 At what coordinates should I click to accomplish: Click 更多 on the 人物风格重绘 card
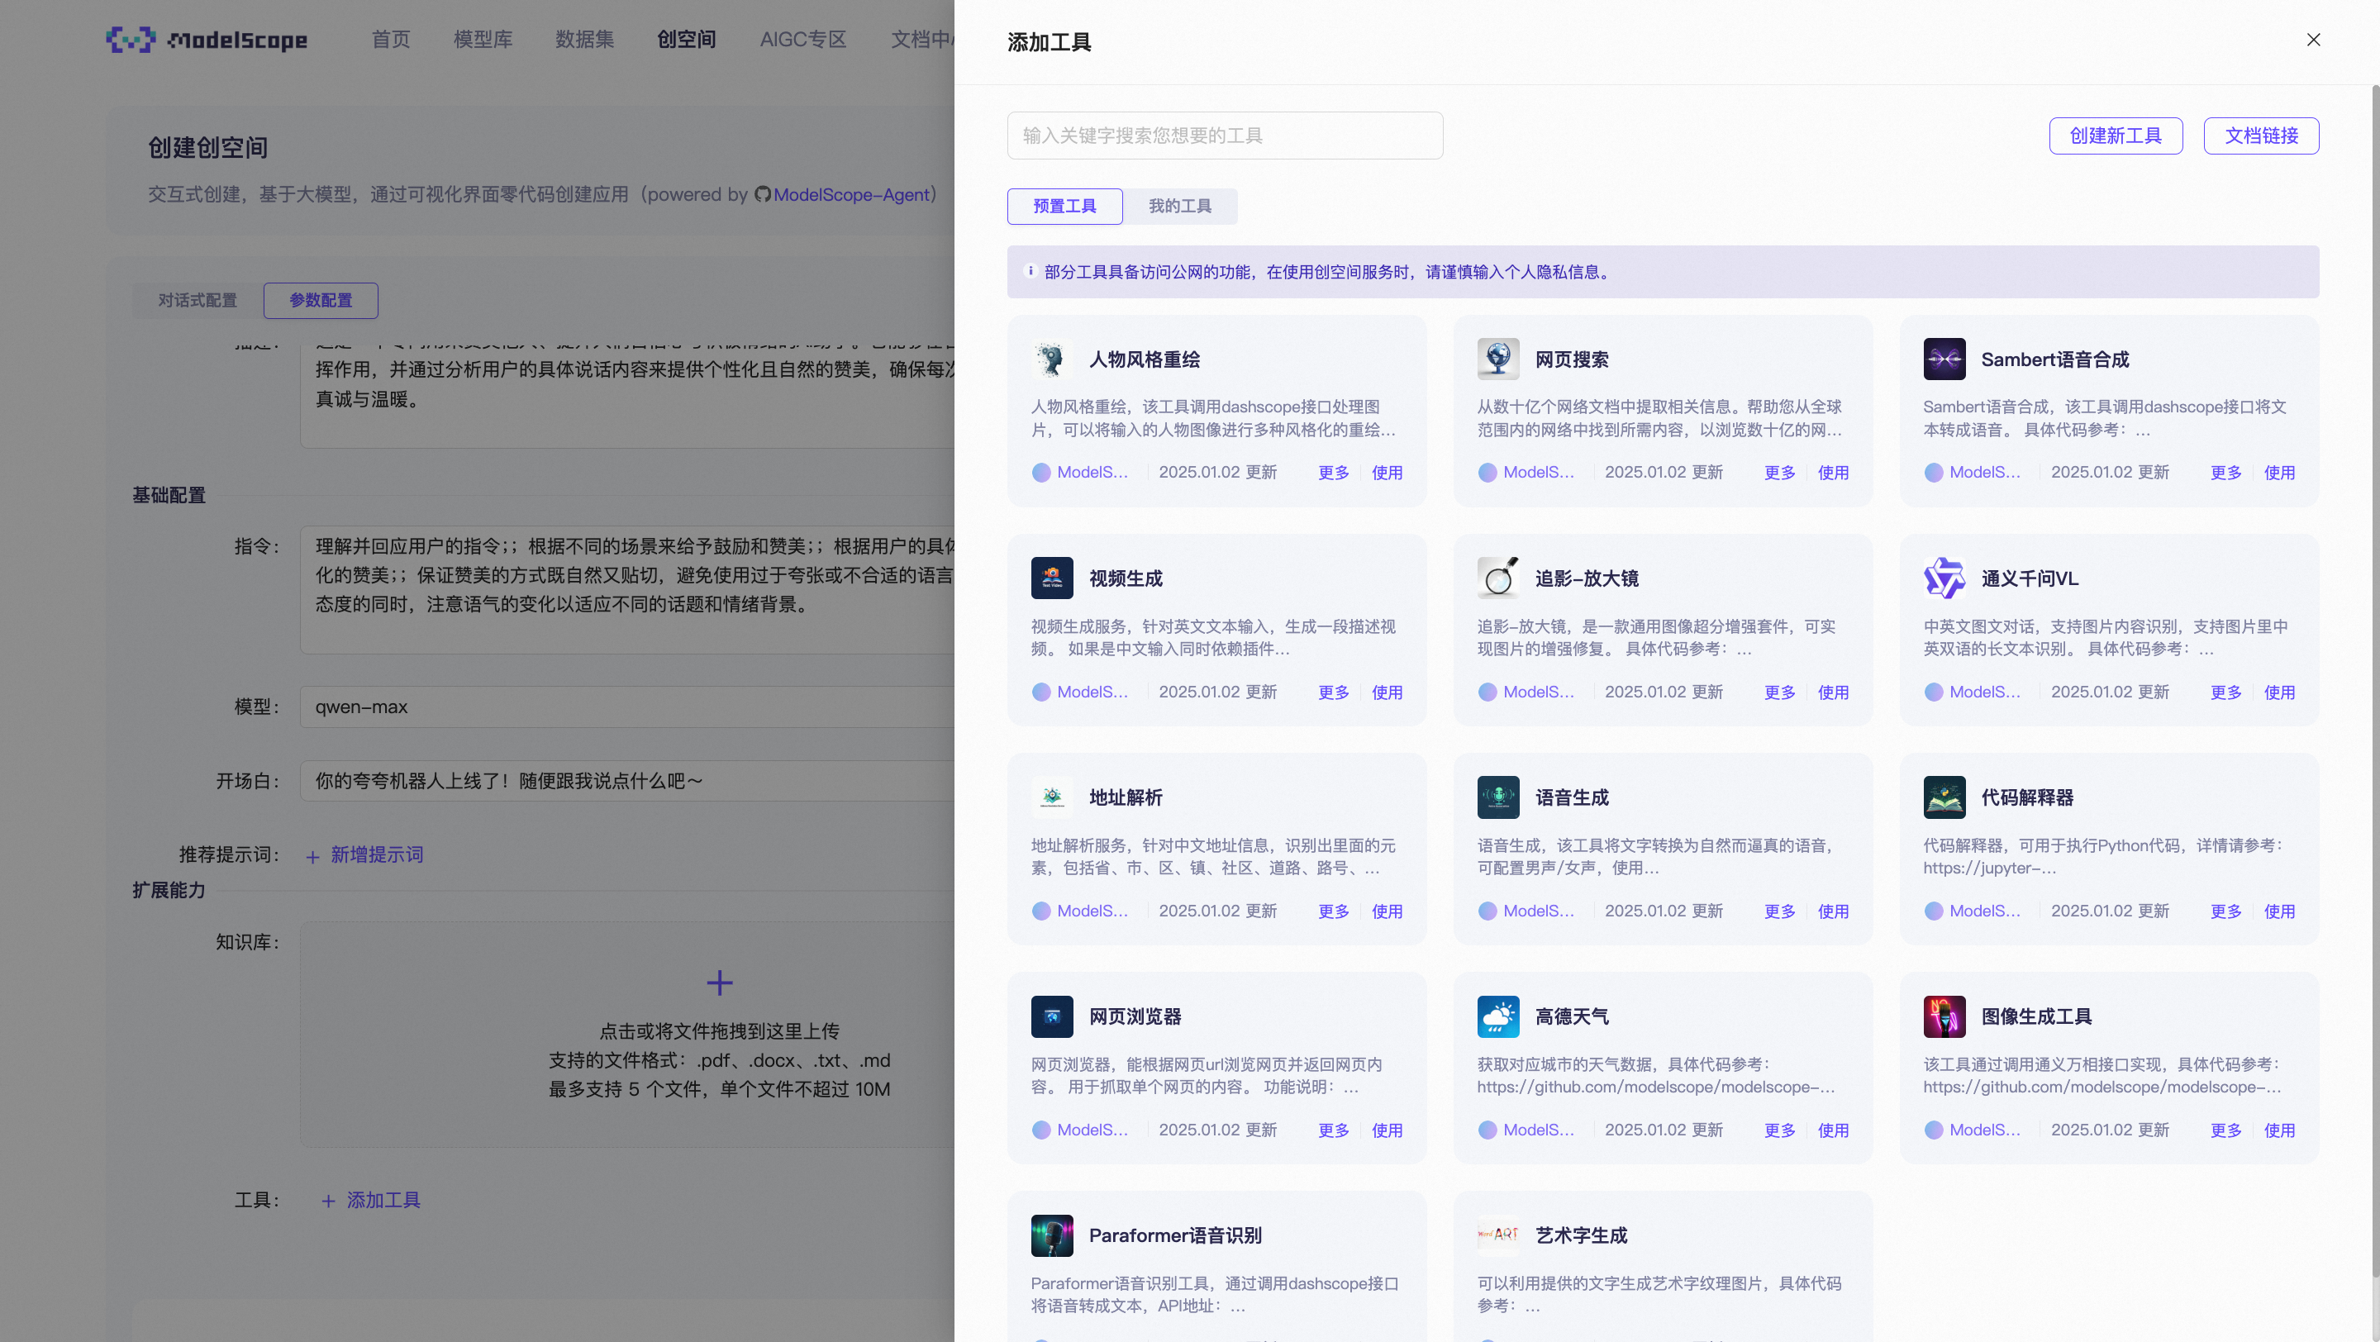(1333, 473)
